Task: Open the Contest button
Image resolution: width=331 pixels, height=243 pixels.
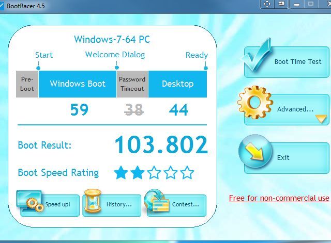Action: pyautogui.click(x=176, y=205)
